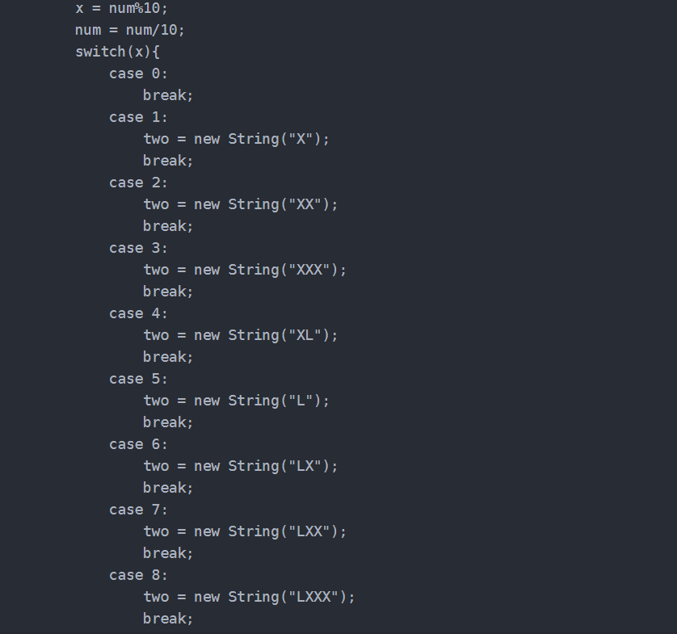
Task: Place cursor on 'num = num/10;' line
Action: pos(130,30)
